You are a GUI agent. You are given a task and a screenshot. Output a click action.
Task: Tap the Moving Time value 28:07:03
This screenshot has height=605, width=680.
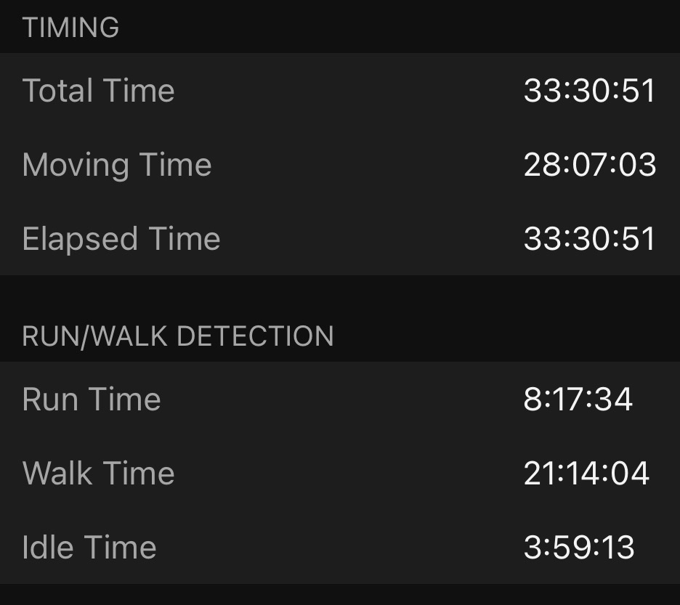(589, 165)
